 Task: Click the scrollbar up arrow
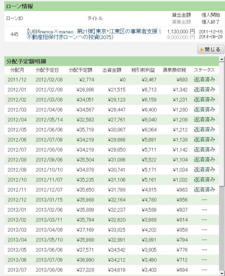(222, 59)
